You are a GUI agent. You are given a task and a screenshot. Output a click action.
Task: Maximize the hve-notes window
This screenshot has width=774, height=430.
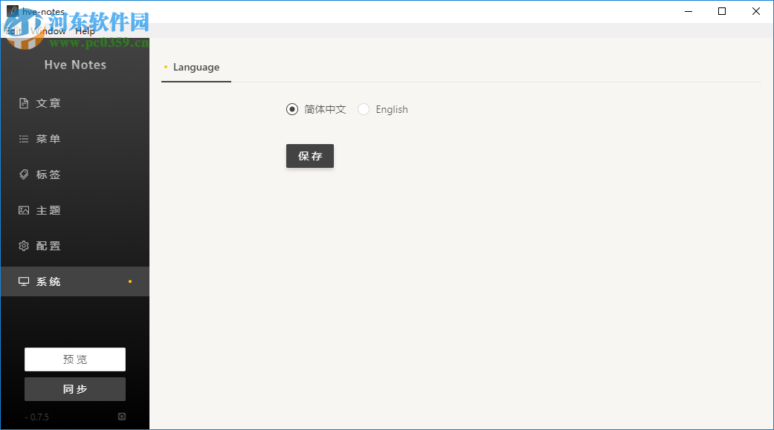[722, 11]
